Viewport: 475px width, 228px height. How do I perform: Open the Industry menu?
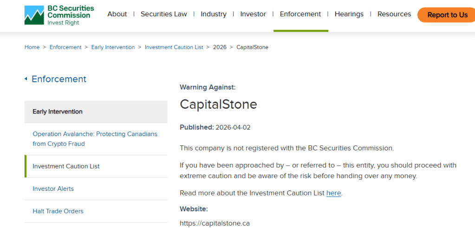(x=214, y=14)
